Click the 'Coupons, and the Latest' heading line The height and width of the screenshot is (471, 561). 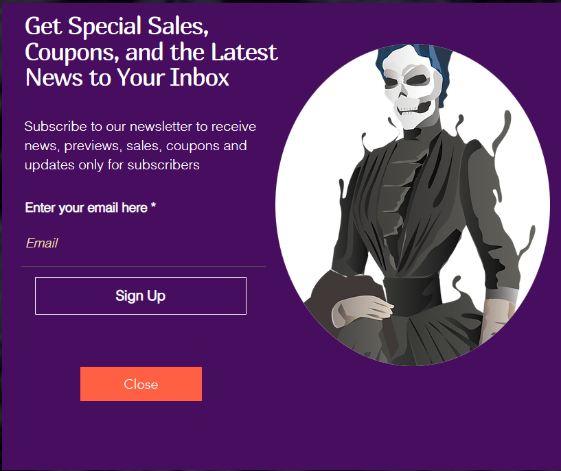click(x=151, y=52)
